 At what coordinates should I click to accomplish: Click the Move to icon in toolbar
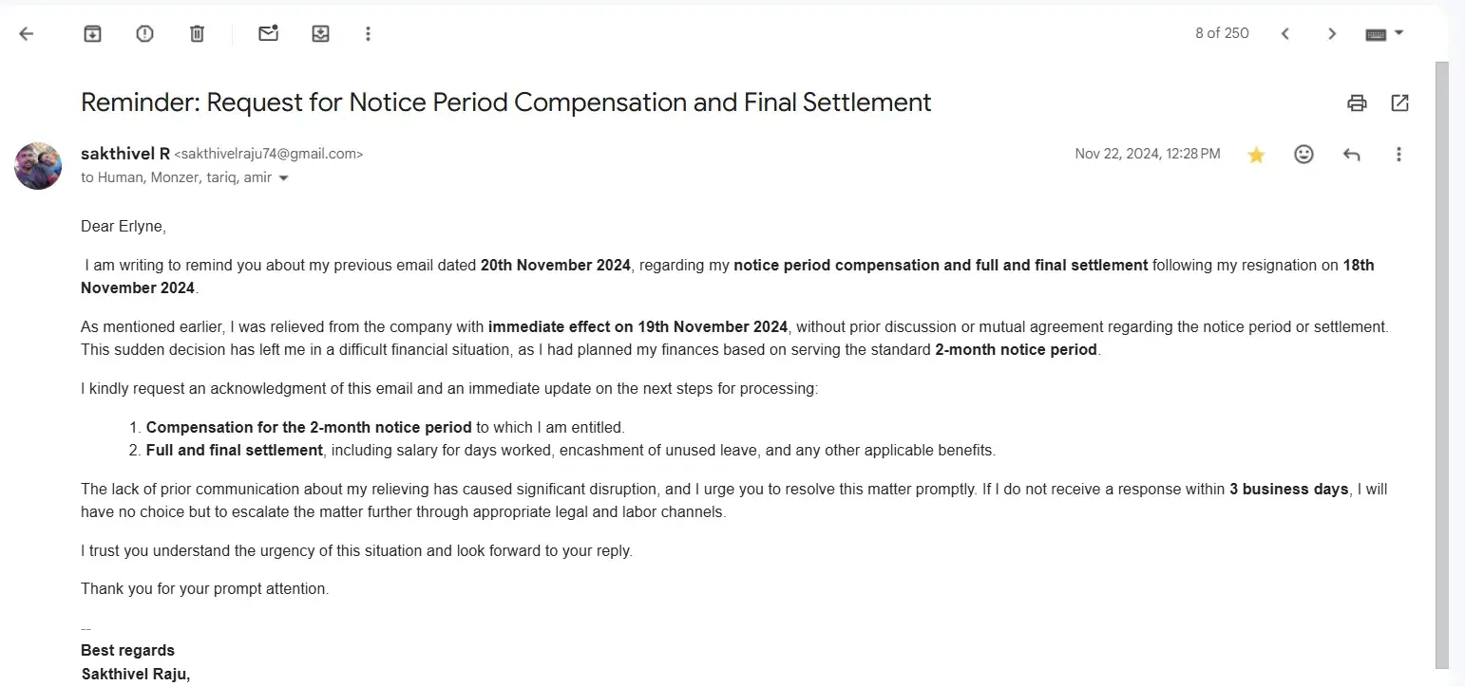(x=321, y=34)
